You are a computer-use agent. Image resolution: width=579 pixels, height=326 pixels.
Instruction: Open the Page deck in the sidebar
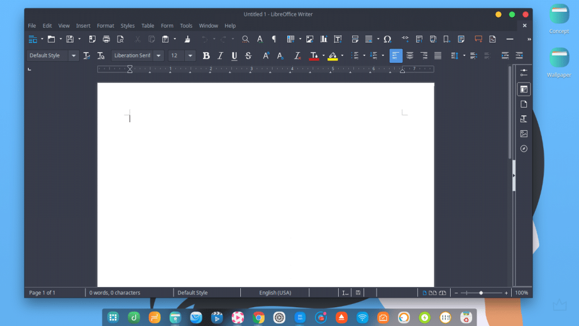tap(524, 104)
